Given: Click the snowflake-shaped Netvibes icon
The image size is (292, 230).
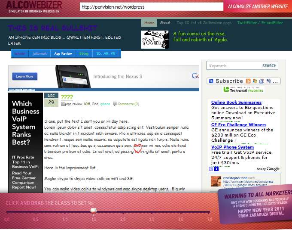Looking at the screenshot, I should pyautogui.click(x=268, y=81).
